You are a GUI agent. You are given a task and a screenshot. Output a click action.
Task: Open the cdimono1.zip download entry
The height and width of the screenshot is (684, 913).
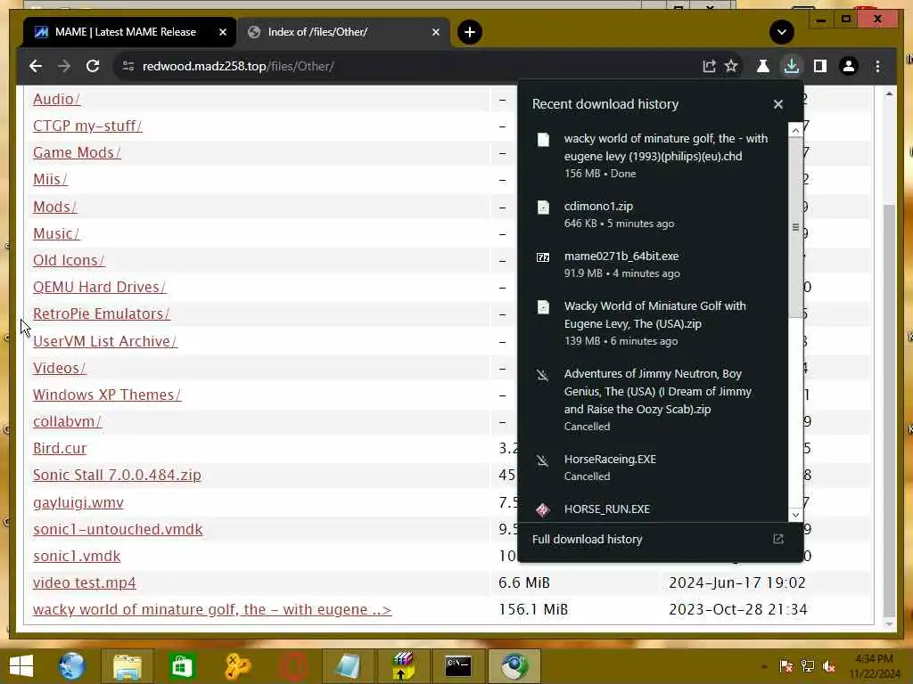click(x=653, y=215)
